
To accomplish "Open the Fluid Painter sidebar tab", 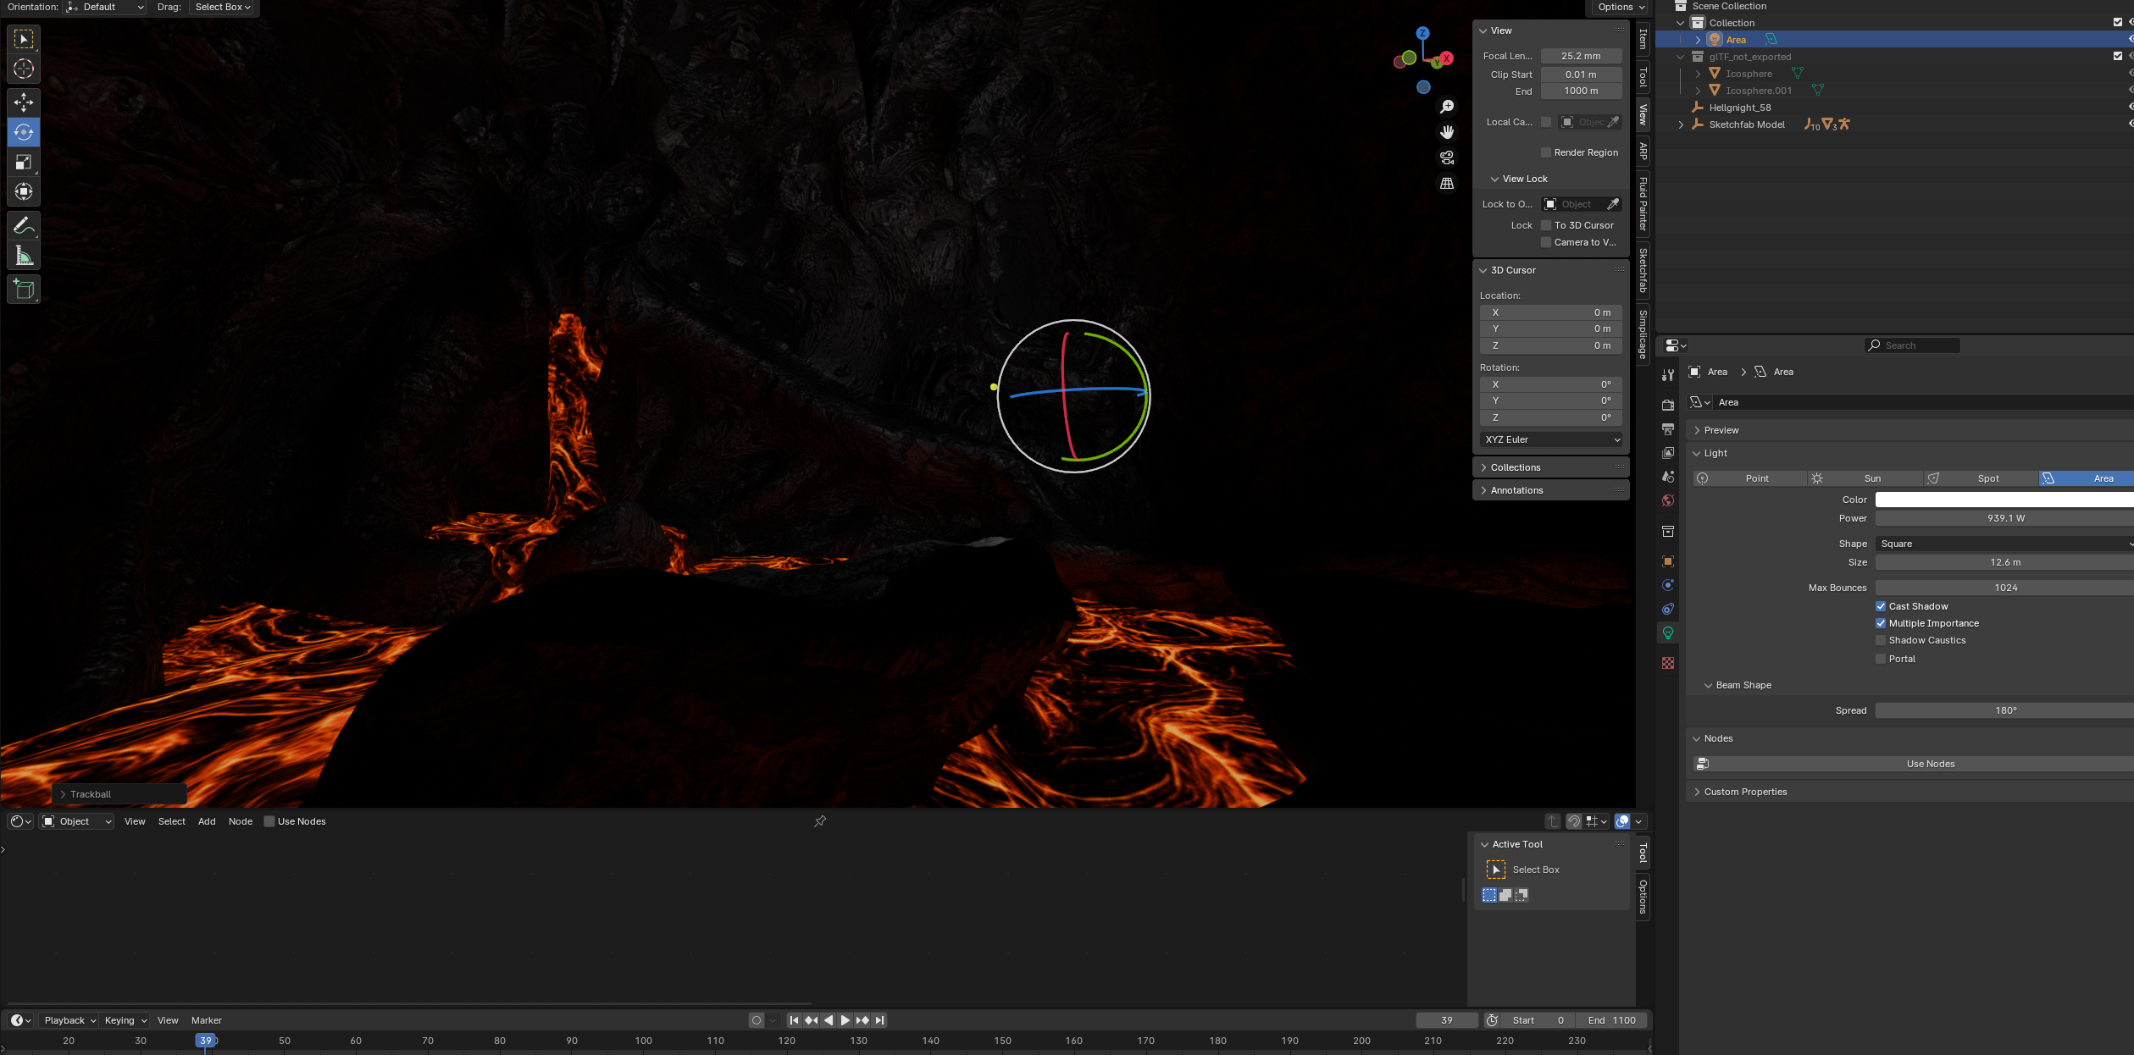I will (x=1643, y=203).
